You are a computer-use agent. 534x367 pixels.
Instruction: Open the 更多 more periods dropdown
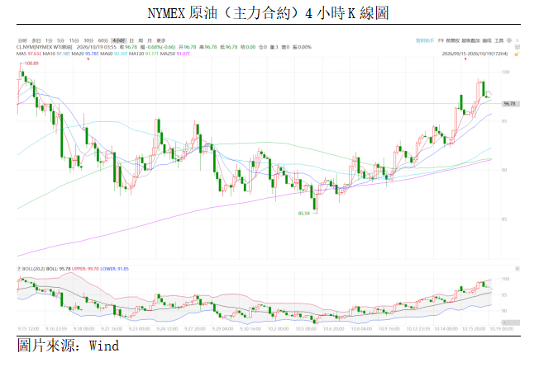coord(160,40)
